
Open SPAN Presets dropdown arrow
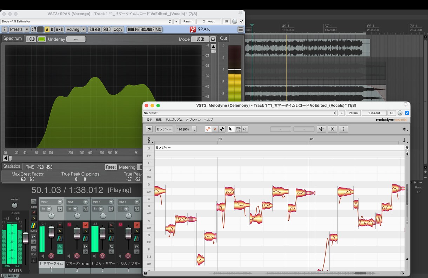point(27,29)
